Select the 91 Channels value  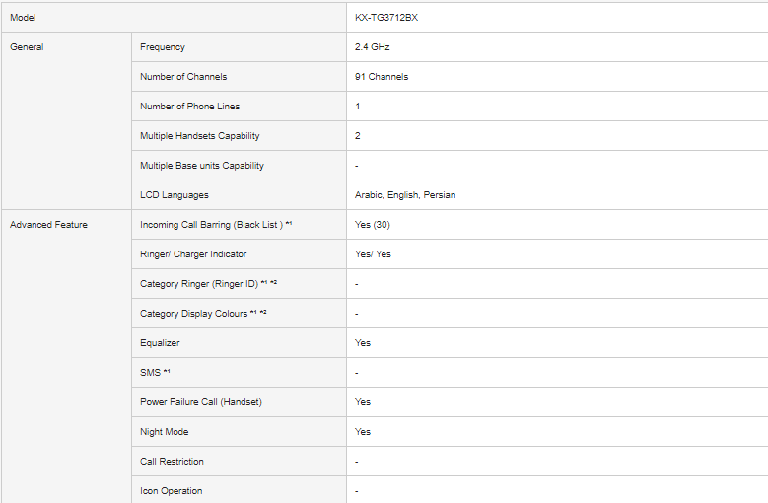tap(382, 77)
